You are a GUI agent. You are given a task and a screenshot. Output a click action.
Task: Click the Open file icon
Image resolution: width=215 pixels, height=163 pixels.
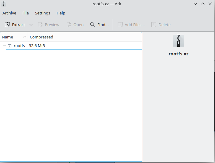point(69,25)
